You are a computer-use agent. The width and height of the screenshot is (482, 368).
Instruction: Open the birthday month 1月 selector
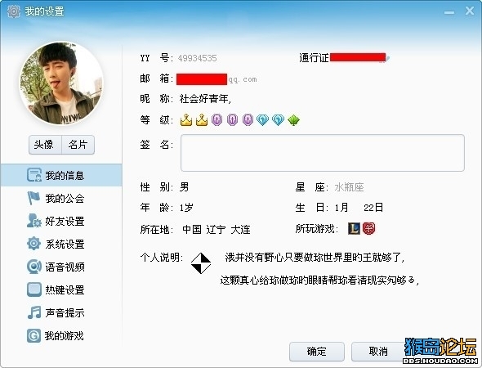point(341,208)
